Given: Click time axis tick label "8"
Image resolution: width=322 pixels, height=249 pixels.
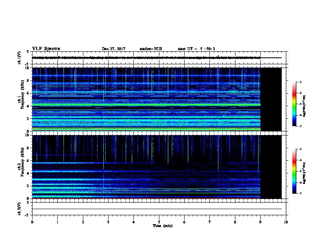Looking at the screenshot, I should click(x=235, y=222).
